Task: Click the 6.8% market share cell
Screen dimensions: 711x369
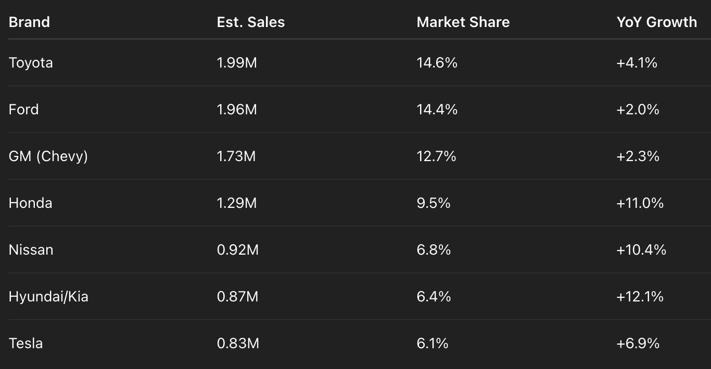Action: pyautogui.click(x=434, y=250)
